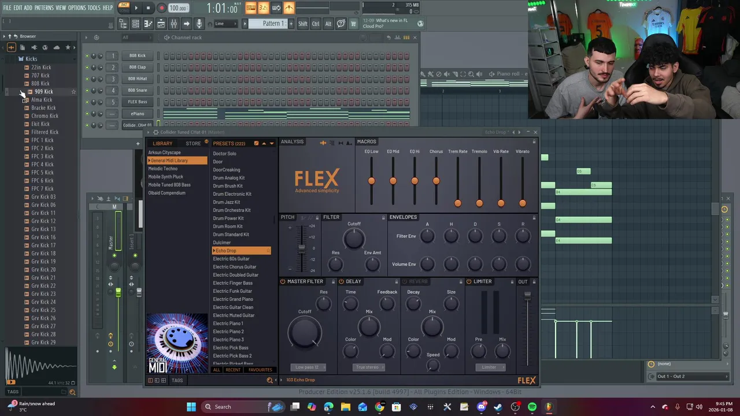The height and width of the screenshot is (416, 740).
Task: Mute the 808 Clap channel LED
Action: 87,68
